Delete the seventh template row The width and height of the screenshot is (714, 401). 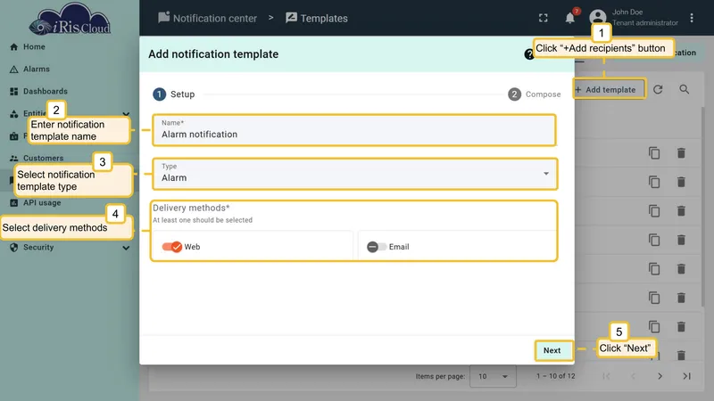[681, 327]
